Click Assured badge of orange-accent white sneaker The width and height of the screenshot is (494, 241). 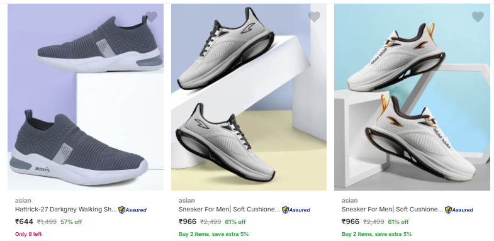[459, 210]
